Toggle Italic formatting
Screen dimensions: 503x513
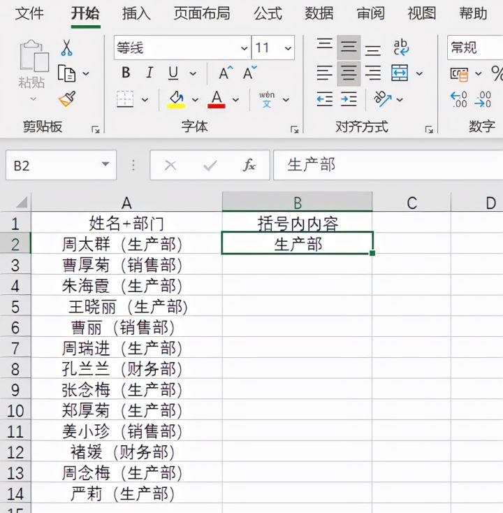click(150, 73)
